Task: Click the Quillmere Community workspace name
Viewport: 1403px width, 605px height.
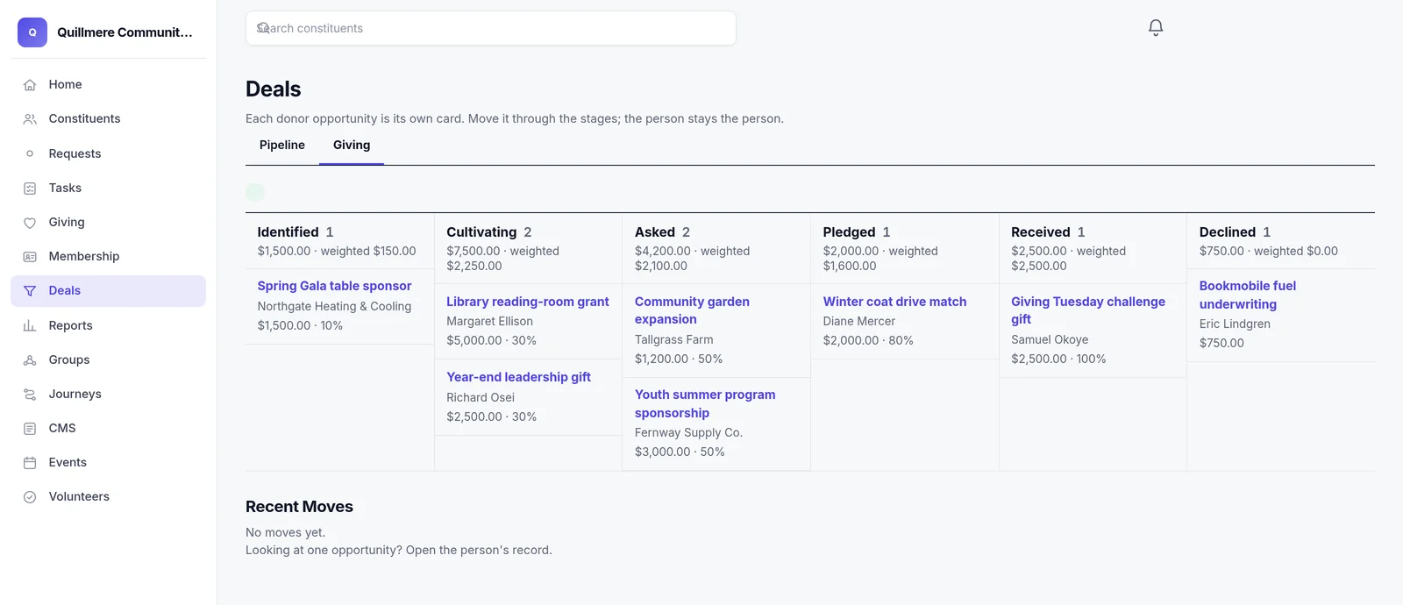Action: 125,32
